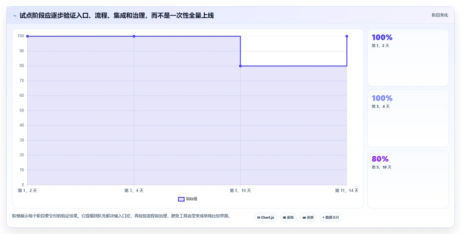
Task: Click the x-axis label 第 1，2 天
Action: 28,190
